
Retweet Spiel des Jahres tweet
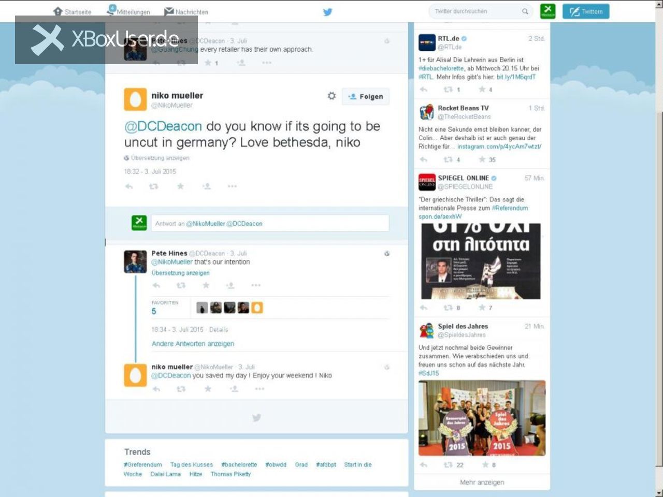coord(449,465)
